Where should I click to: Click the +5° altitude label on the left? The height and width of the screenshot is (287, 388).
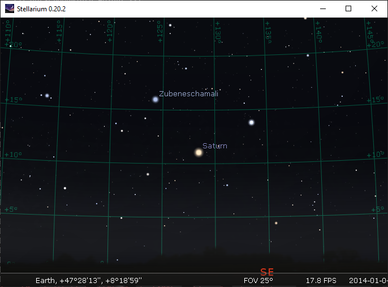tap(12, 209)
